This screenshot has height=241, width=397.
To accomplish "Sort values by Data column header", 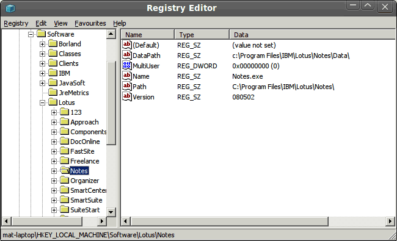I will click(x=313, y=34).
